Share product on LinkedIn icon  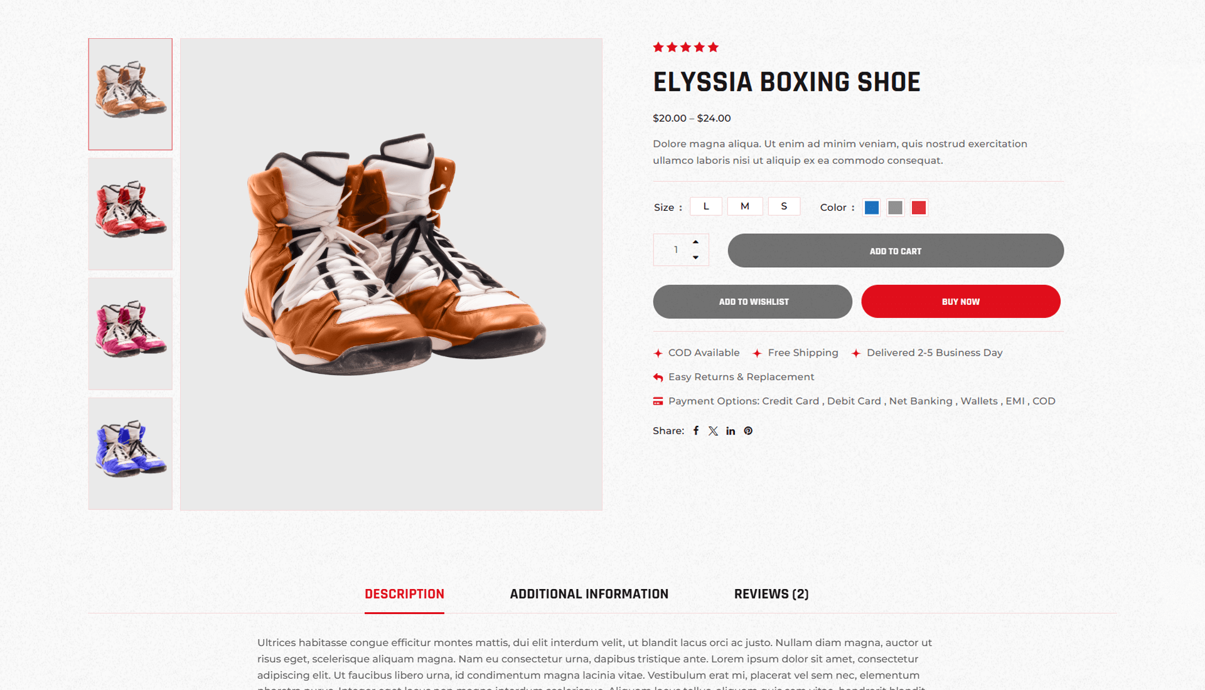731,431
